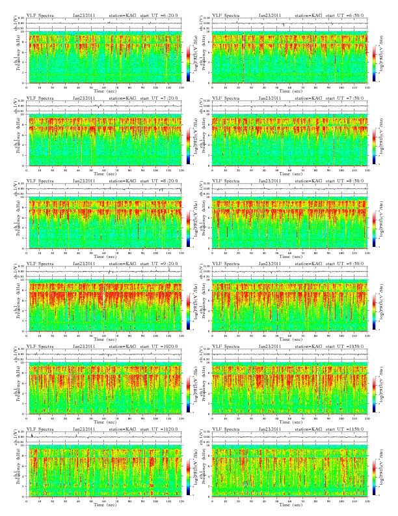Pick the color scale bar of the 8:20:0 panel
Image resolution: width=398 pixels, height=516 pixels.
[x=188, y=229]
